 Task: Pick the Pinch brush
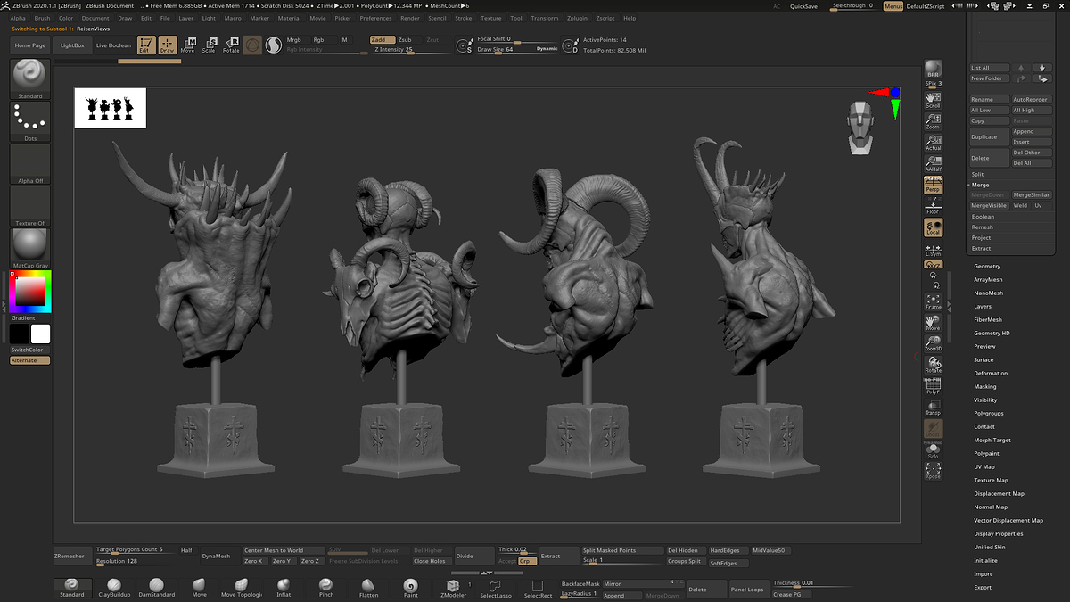coord(326,585)
